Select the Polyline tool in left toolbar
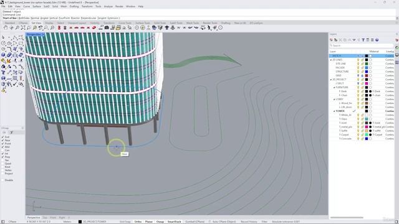The image size is (399, 224). tap(15, 37)
